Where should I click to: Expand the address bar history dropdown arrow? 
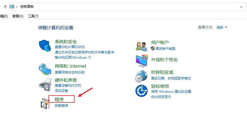[x=241, y=7]
